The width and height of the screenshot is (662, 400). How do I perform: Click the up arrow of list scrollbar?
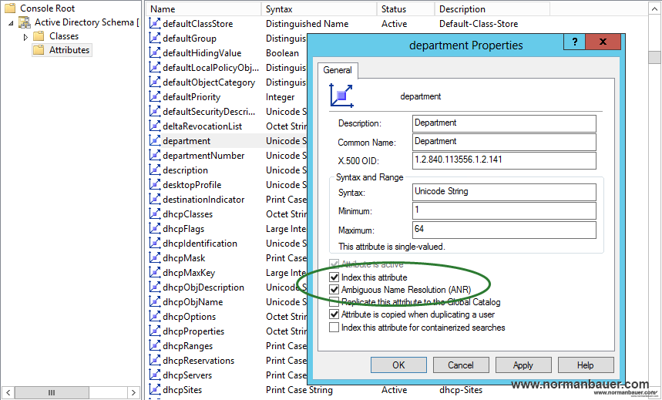tap(654, 8)
